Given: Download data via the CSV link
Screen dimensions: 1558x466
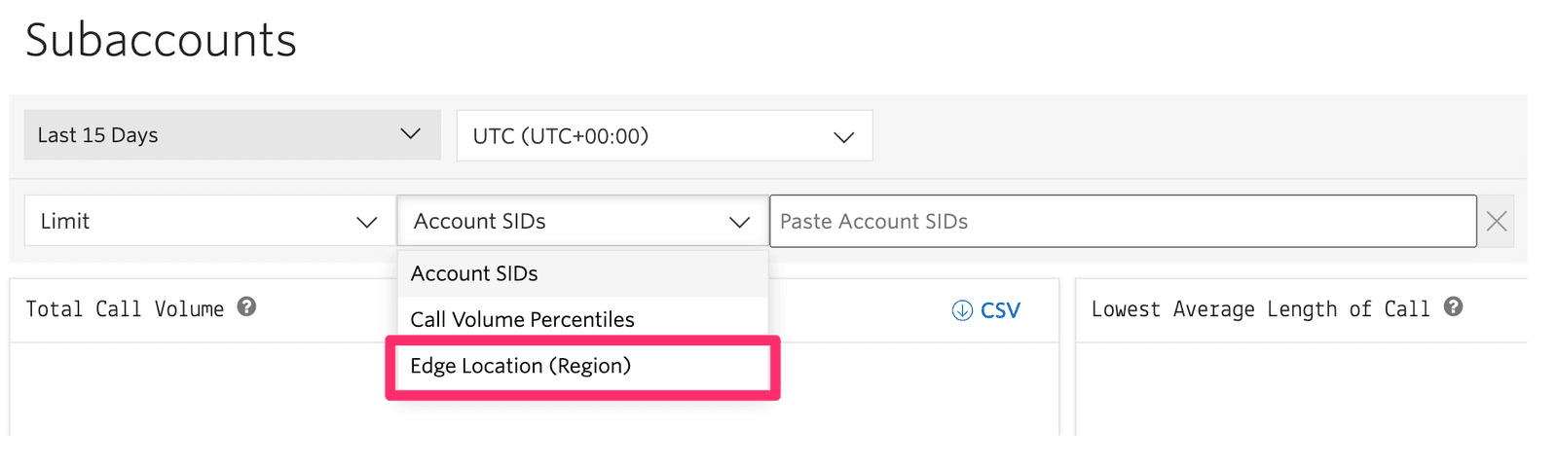Looking at the screenshot, I should (999, 310).
